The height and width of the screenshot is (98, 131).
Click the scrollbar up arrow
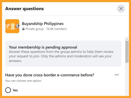click(x=127, y=39)
